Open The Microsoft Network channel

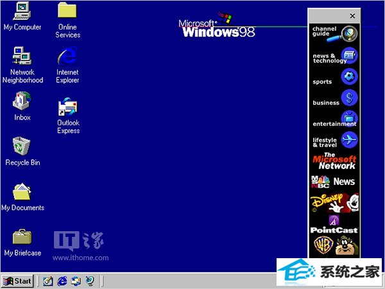click(x=334, y=161)
